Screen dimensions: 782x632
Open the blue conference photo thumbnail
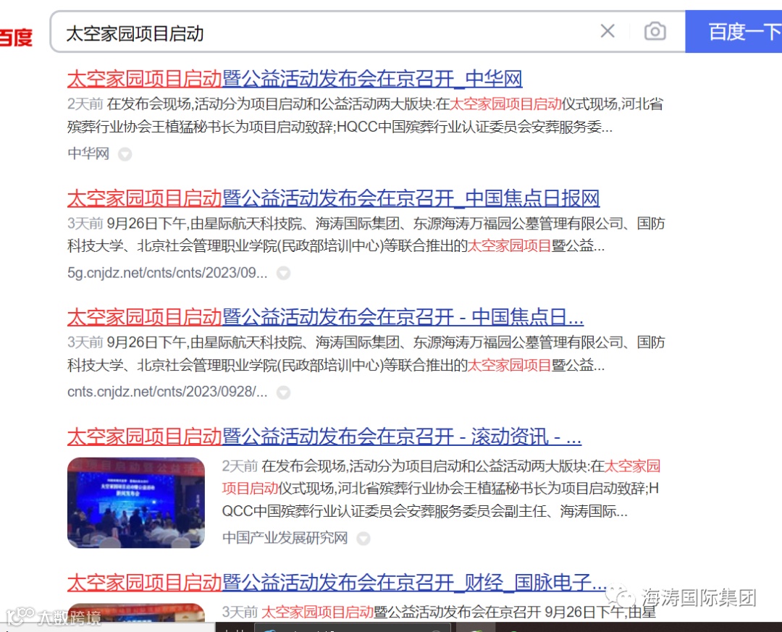[136, 502]
